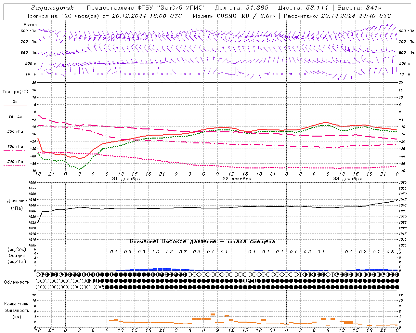
Task: Click the 'Рассчитано: 20.12.2024 22:40 UTC' timestamp
Action: pyautogui.click(x=337, y=16)
